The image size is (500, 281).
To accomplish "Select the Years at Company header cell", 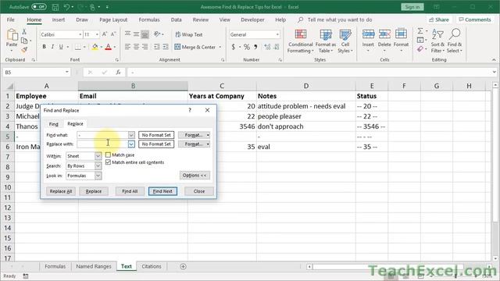I will click(x=222, y=96).
